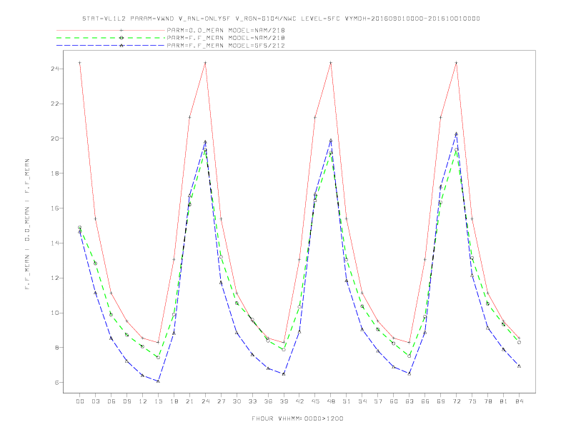566x437 pixels.
Task: Click x-axis tick label 81
Action: point(504,401)
